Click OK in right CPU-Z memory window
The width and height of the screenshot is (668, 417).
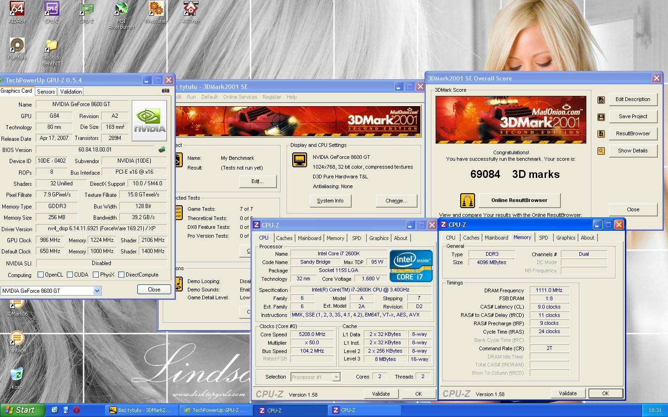[x=605, y=393]
